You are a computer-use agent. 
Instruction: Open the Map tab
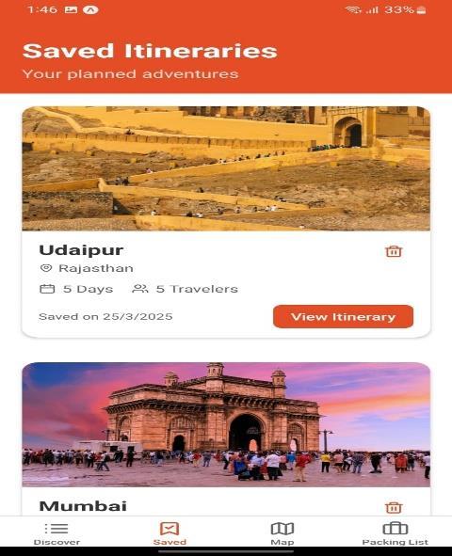click(282, 533)
